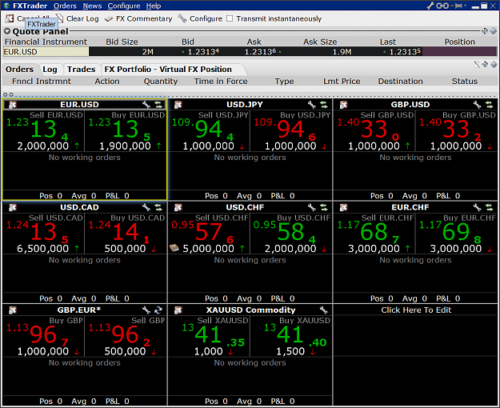Image resolution: width=500 pixels, height=408 pixels.
Task: Click the Clear Log toolbar button
Action: click(77, 18)
